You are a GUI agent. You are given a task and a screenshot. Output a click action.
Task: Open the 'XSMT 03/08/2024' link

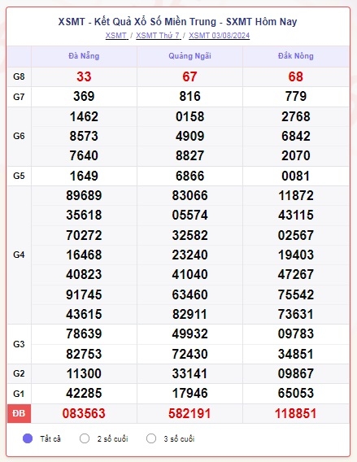pos(219,36)
